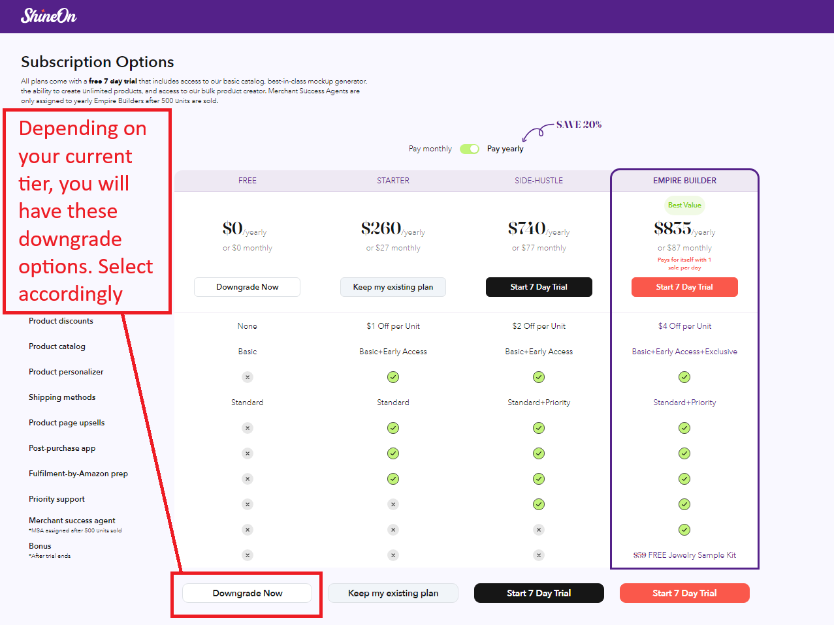Click Side-Hustle's check mark for Product page upsells
This screenshot has width=834, height=625.
539,428
